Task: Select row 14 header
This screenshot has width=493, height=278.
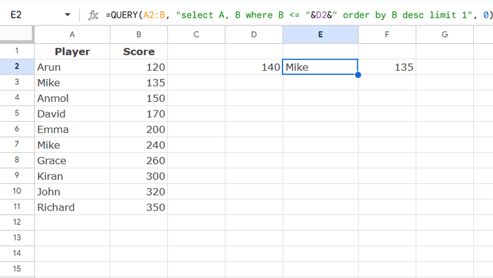Action: pos(17,253)
